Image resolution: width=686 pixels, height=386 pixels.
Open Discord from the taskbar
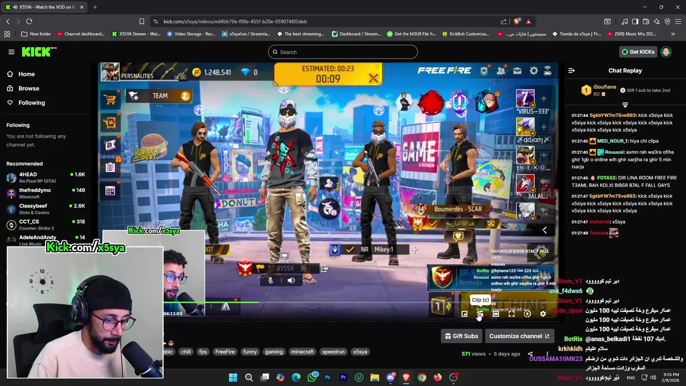click(390, 377)
